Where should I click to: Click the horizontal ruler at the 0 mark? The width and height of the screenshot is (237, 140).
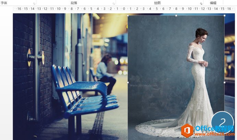pyautogui.click(x=124, y=9)
